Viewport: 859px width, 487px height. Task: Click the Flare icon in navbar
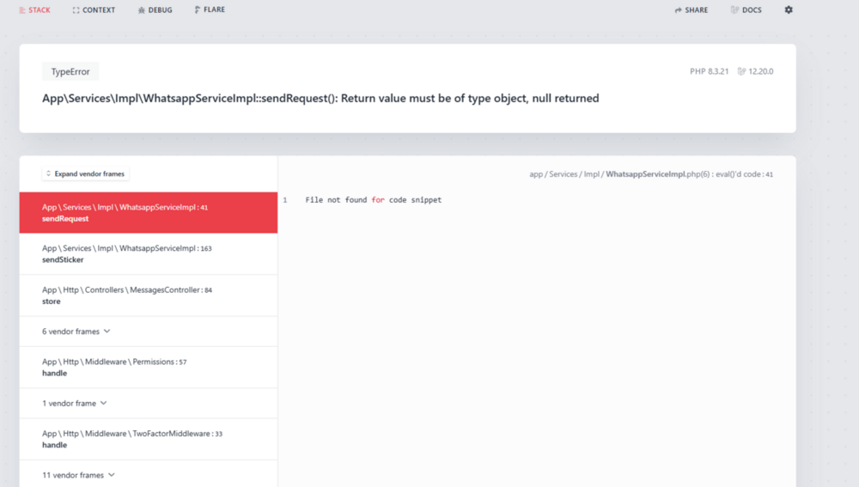pyautogui.click(x=198, y=10)
